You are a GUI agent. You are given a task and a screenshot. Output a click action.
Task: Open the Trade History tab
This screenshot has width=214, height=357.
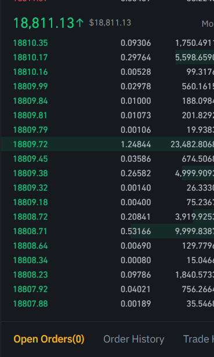point(198,339)
